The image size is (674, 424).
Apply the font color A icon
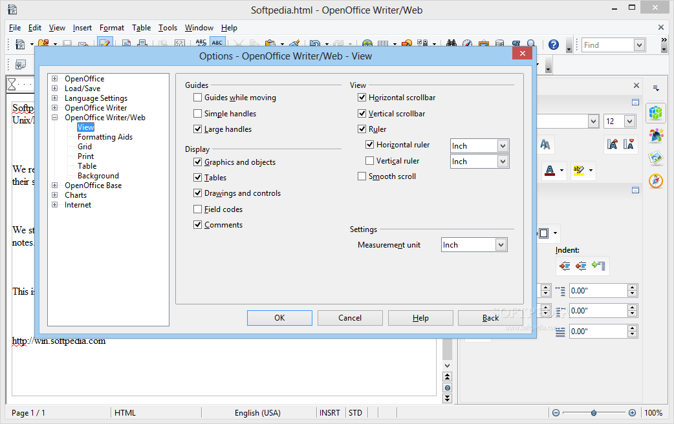point(549,170)
